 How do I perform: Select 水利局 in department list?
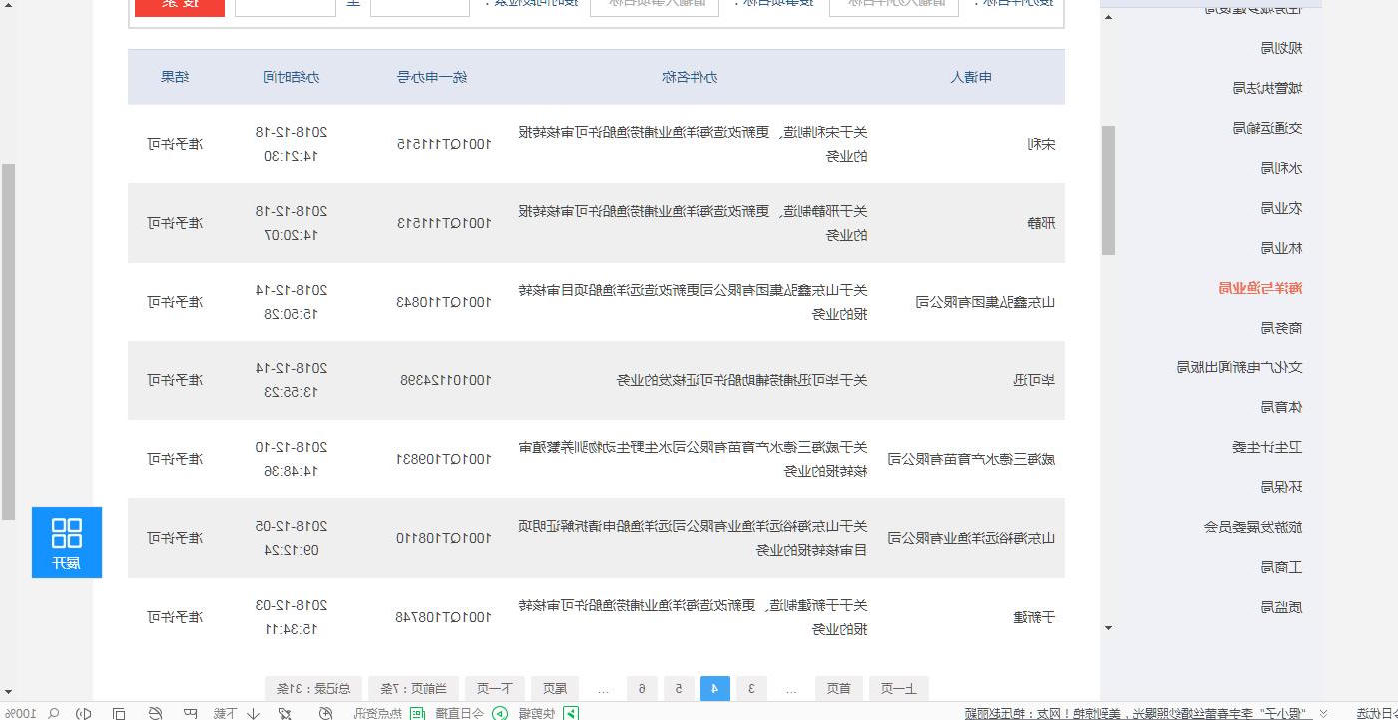[x=1282, y=168]
